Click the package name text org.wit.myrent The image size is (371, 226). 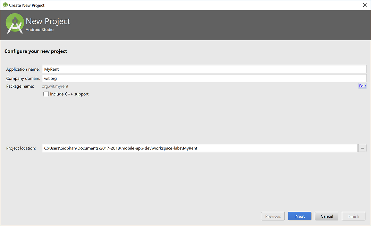(x=55, y=86)
